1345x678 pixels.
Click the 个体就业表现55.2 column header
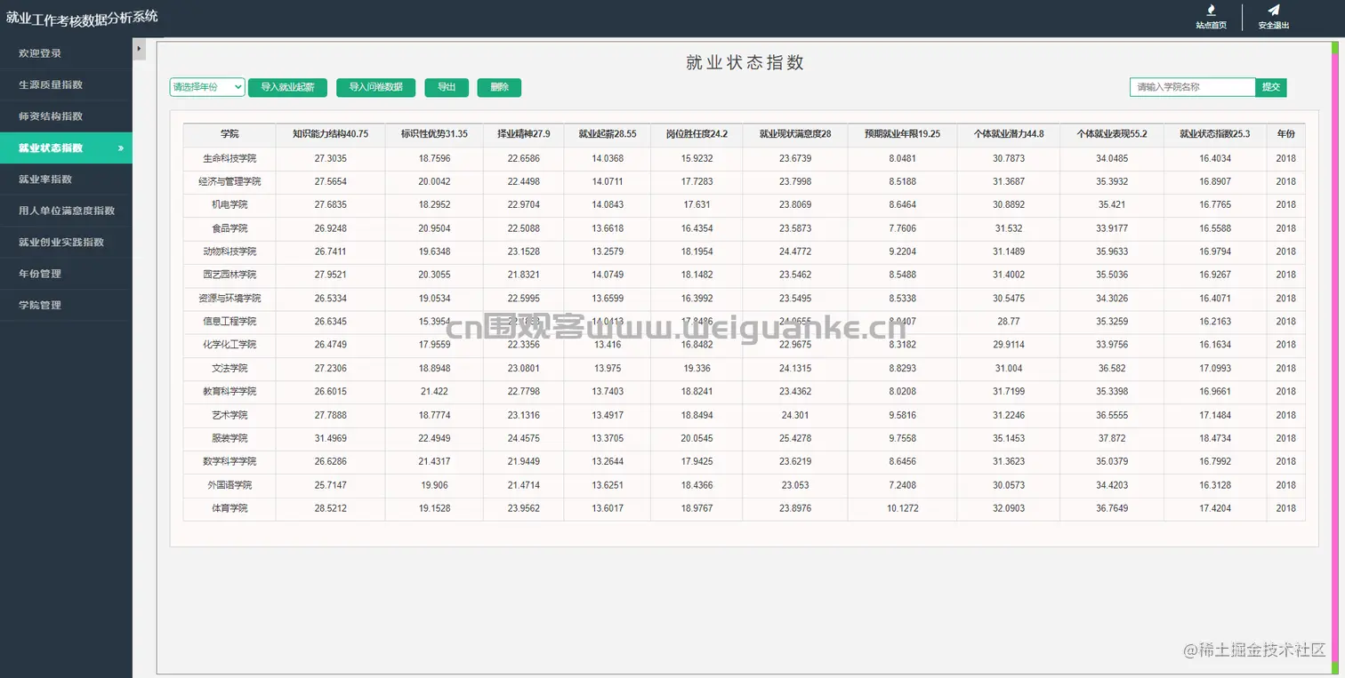pyautogui.click(x=1112, y=134)
